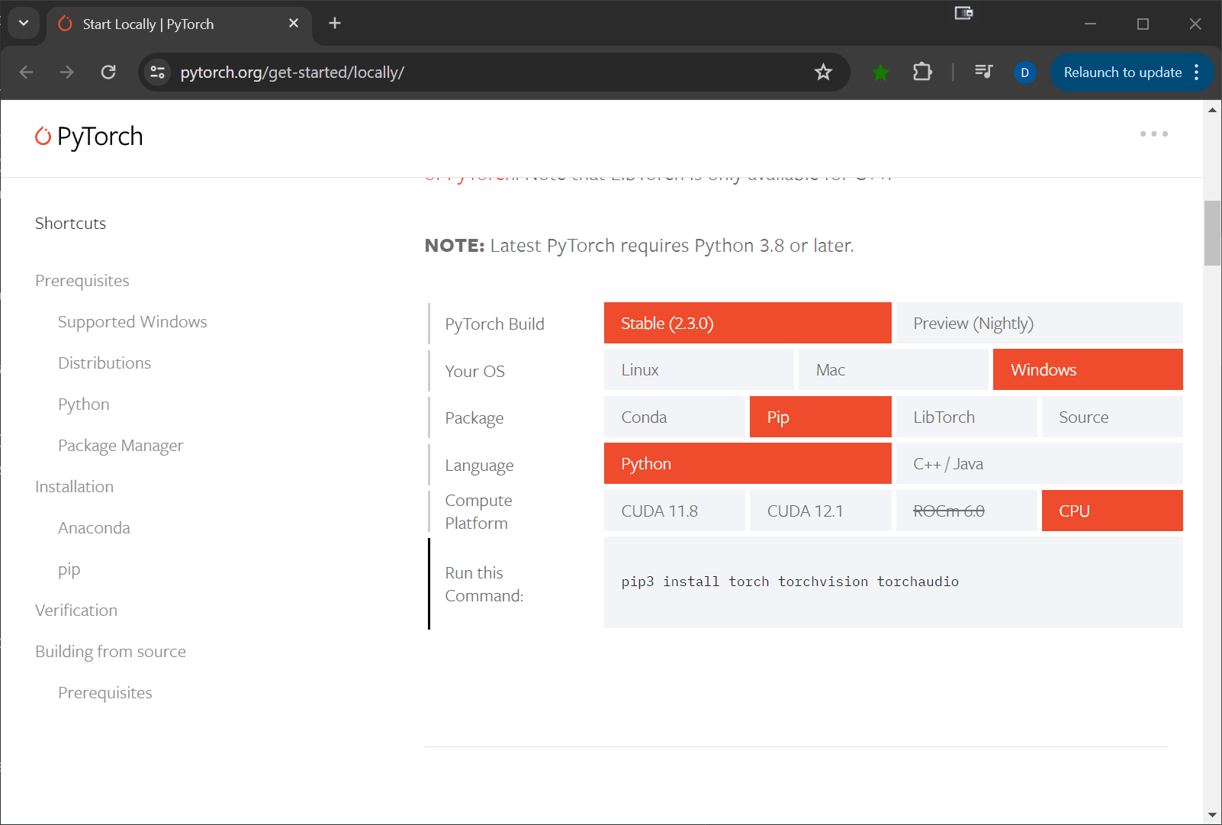Bookmark this page with the star icon
The width and height of the screenshot is (1222, 825).
pyautogui.click(x=823, y=73)
